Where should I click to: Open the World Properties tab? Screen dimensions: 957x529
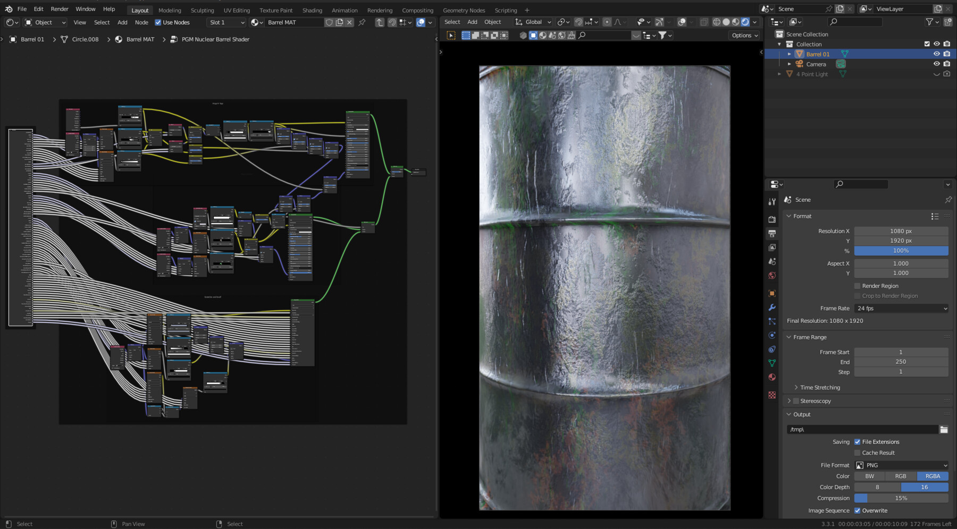click(x=772, y=276)
